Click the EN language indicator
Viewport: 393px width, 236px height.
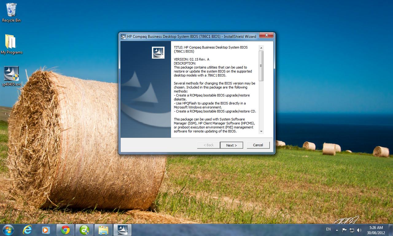(328, 229)
